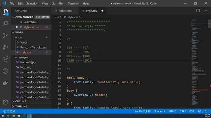Open the Selection menu
The width and height of the screenshot is (211, 118).
click(32, 4)
